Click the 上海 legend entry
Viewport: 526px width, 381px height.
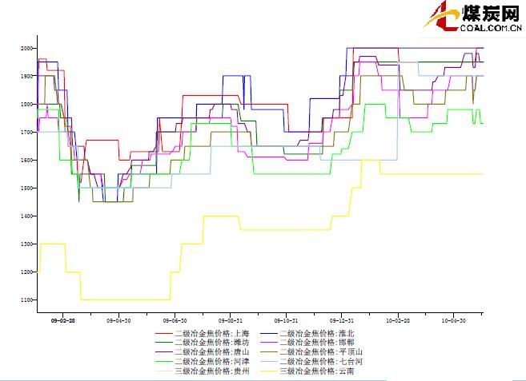[x=211, y=332]
